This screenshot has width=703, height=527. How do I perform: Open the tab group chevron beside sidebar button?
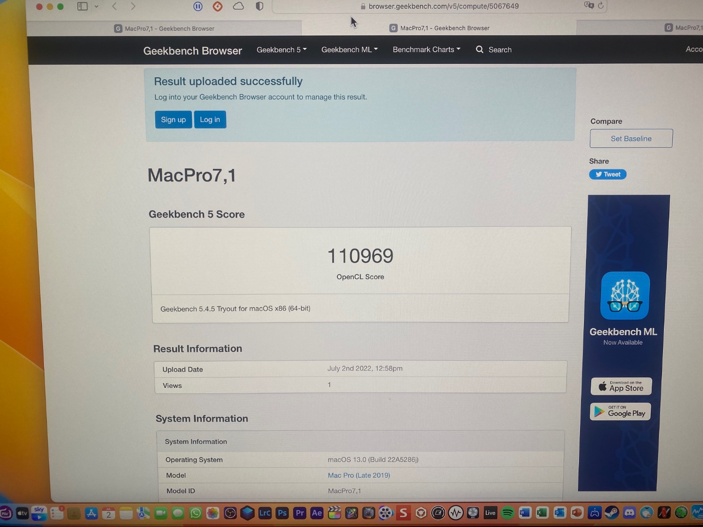[x=96, y=6]
